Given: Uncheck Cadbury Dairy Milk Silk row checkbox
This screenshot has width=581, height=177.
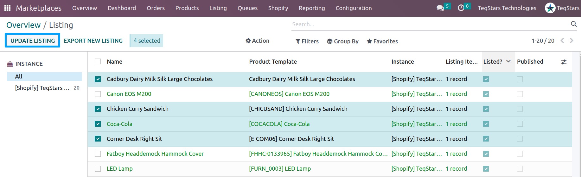Looking at the screenshot, I should coord(98,79).
